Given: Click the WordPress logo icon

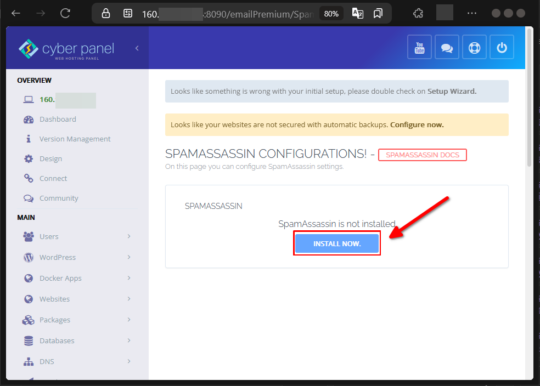Looking at the screenshot, I should coord(29,257).
